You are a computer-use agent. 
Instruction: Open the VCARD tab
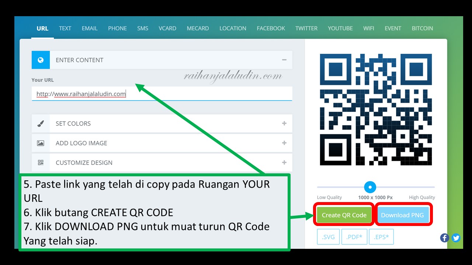[167, 28]
